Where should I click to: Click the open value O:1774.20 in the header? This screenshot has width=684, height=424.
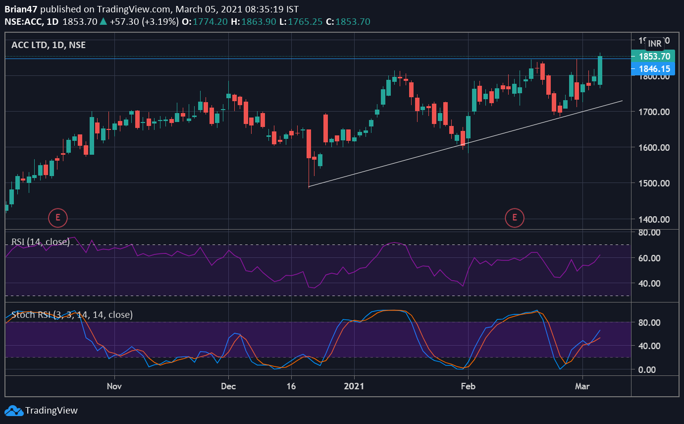pos(205,22)
